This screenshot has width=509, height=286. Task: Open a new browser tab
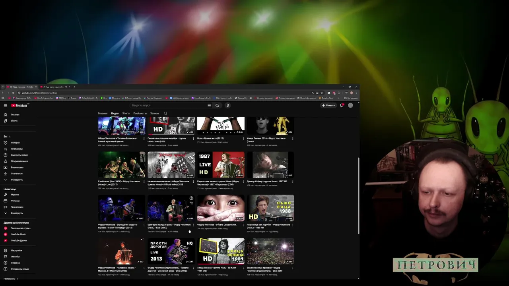pos(74,87)
